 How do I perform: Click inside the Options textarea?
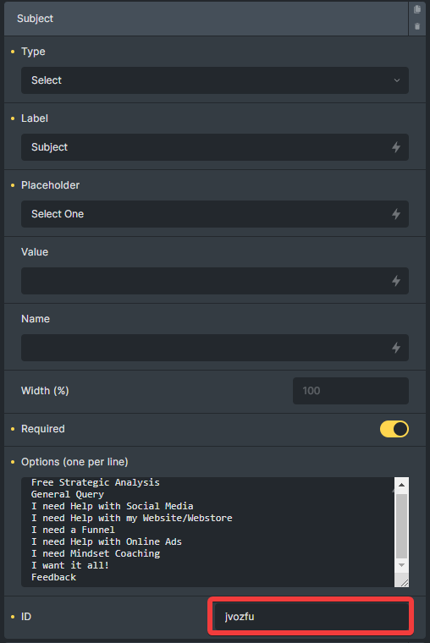[x=207, y=532]
